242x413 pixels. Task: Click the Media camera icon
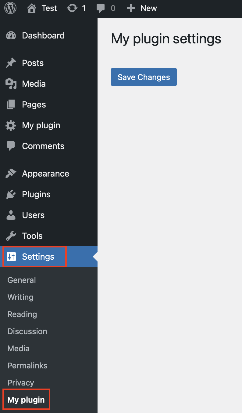coord(11,84)
